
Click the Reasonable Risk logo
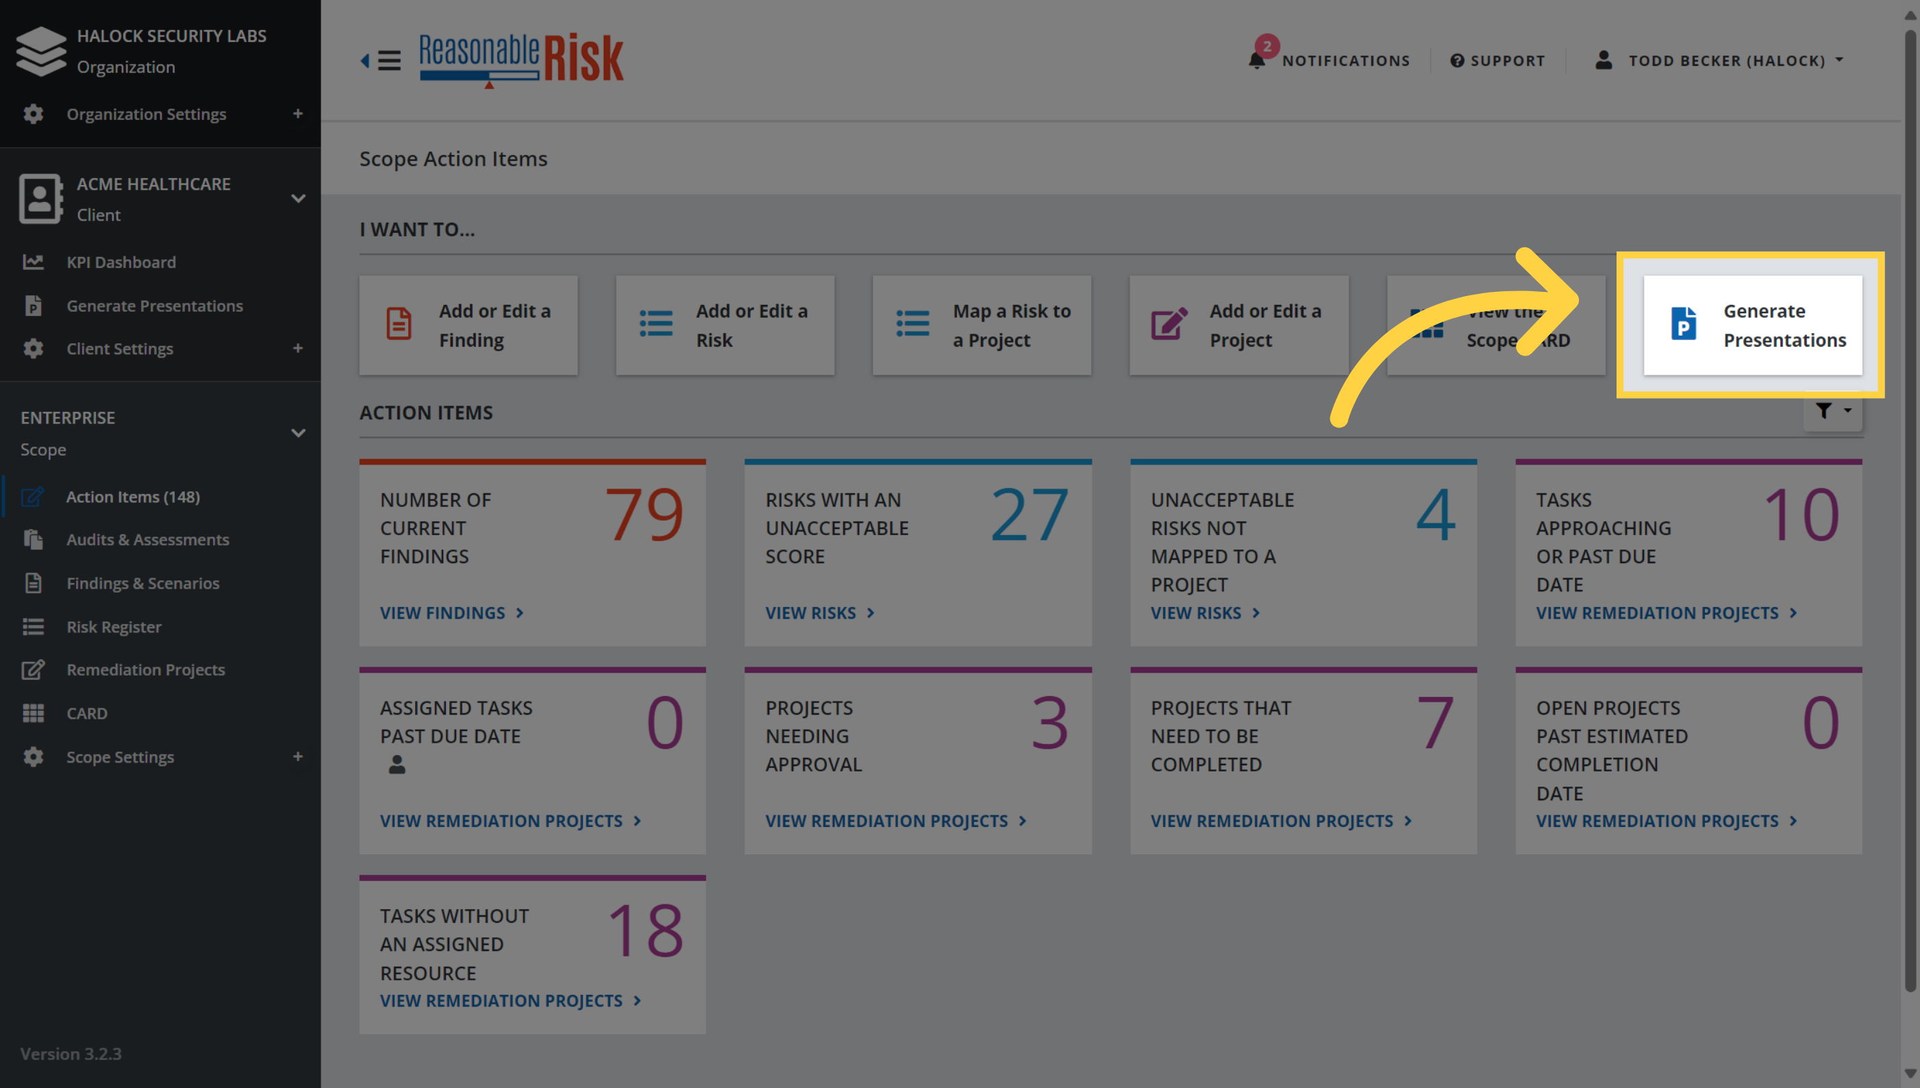521,60
